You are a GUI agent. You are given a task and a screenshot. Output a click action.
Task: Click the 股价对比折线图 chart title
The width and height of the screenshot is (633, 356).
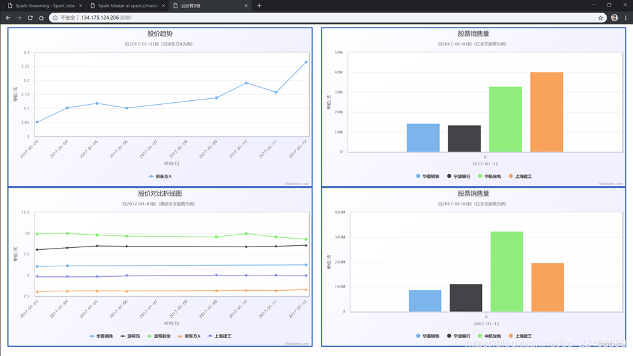pyautogui.click(x=160, y=194)
